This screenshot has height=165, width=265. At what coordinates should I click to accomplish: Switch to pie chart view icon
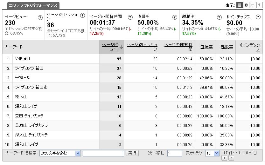[246, 5]
